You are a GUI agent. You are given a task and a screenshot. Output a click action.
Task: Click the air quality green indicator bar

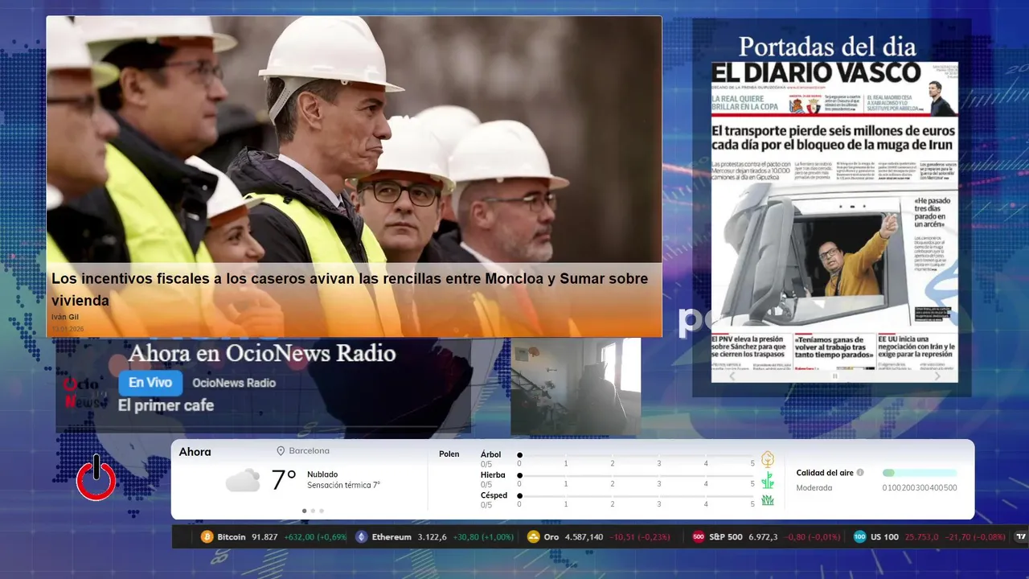[920, 473]
